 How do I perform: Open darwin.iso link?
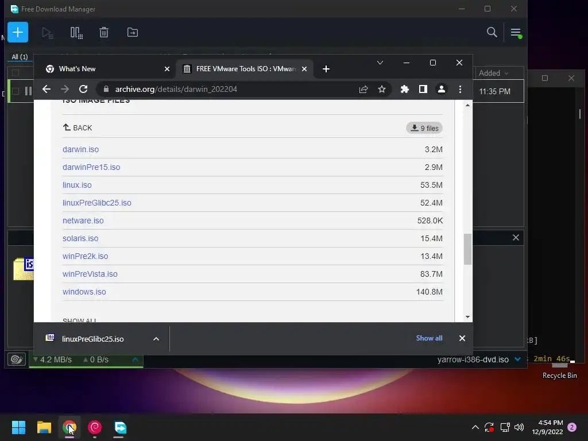[x=80, y=149]
